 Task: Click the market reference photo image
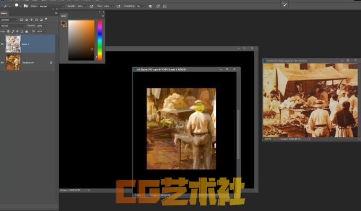310,100
